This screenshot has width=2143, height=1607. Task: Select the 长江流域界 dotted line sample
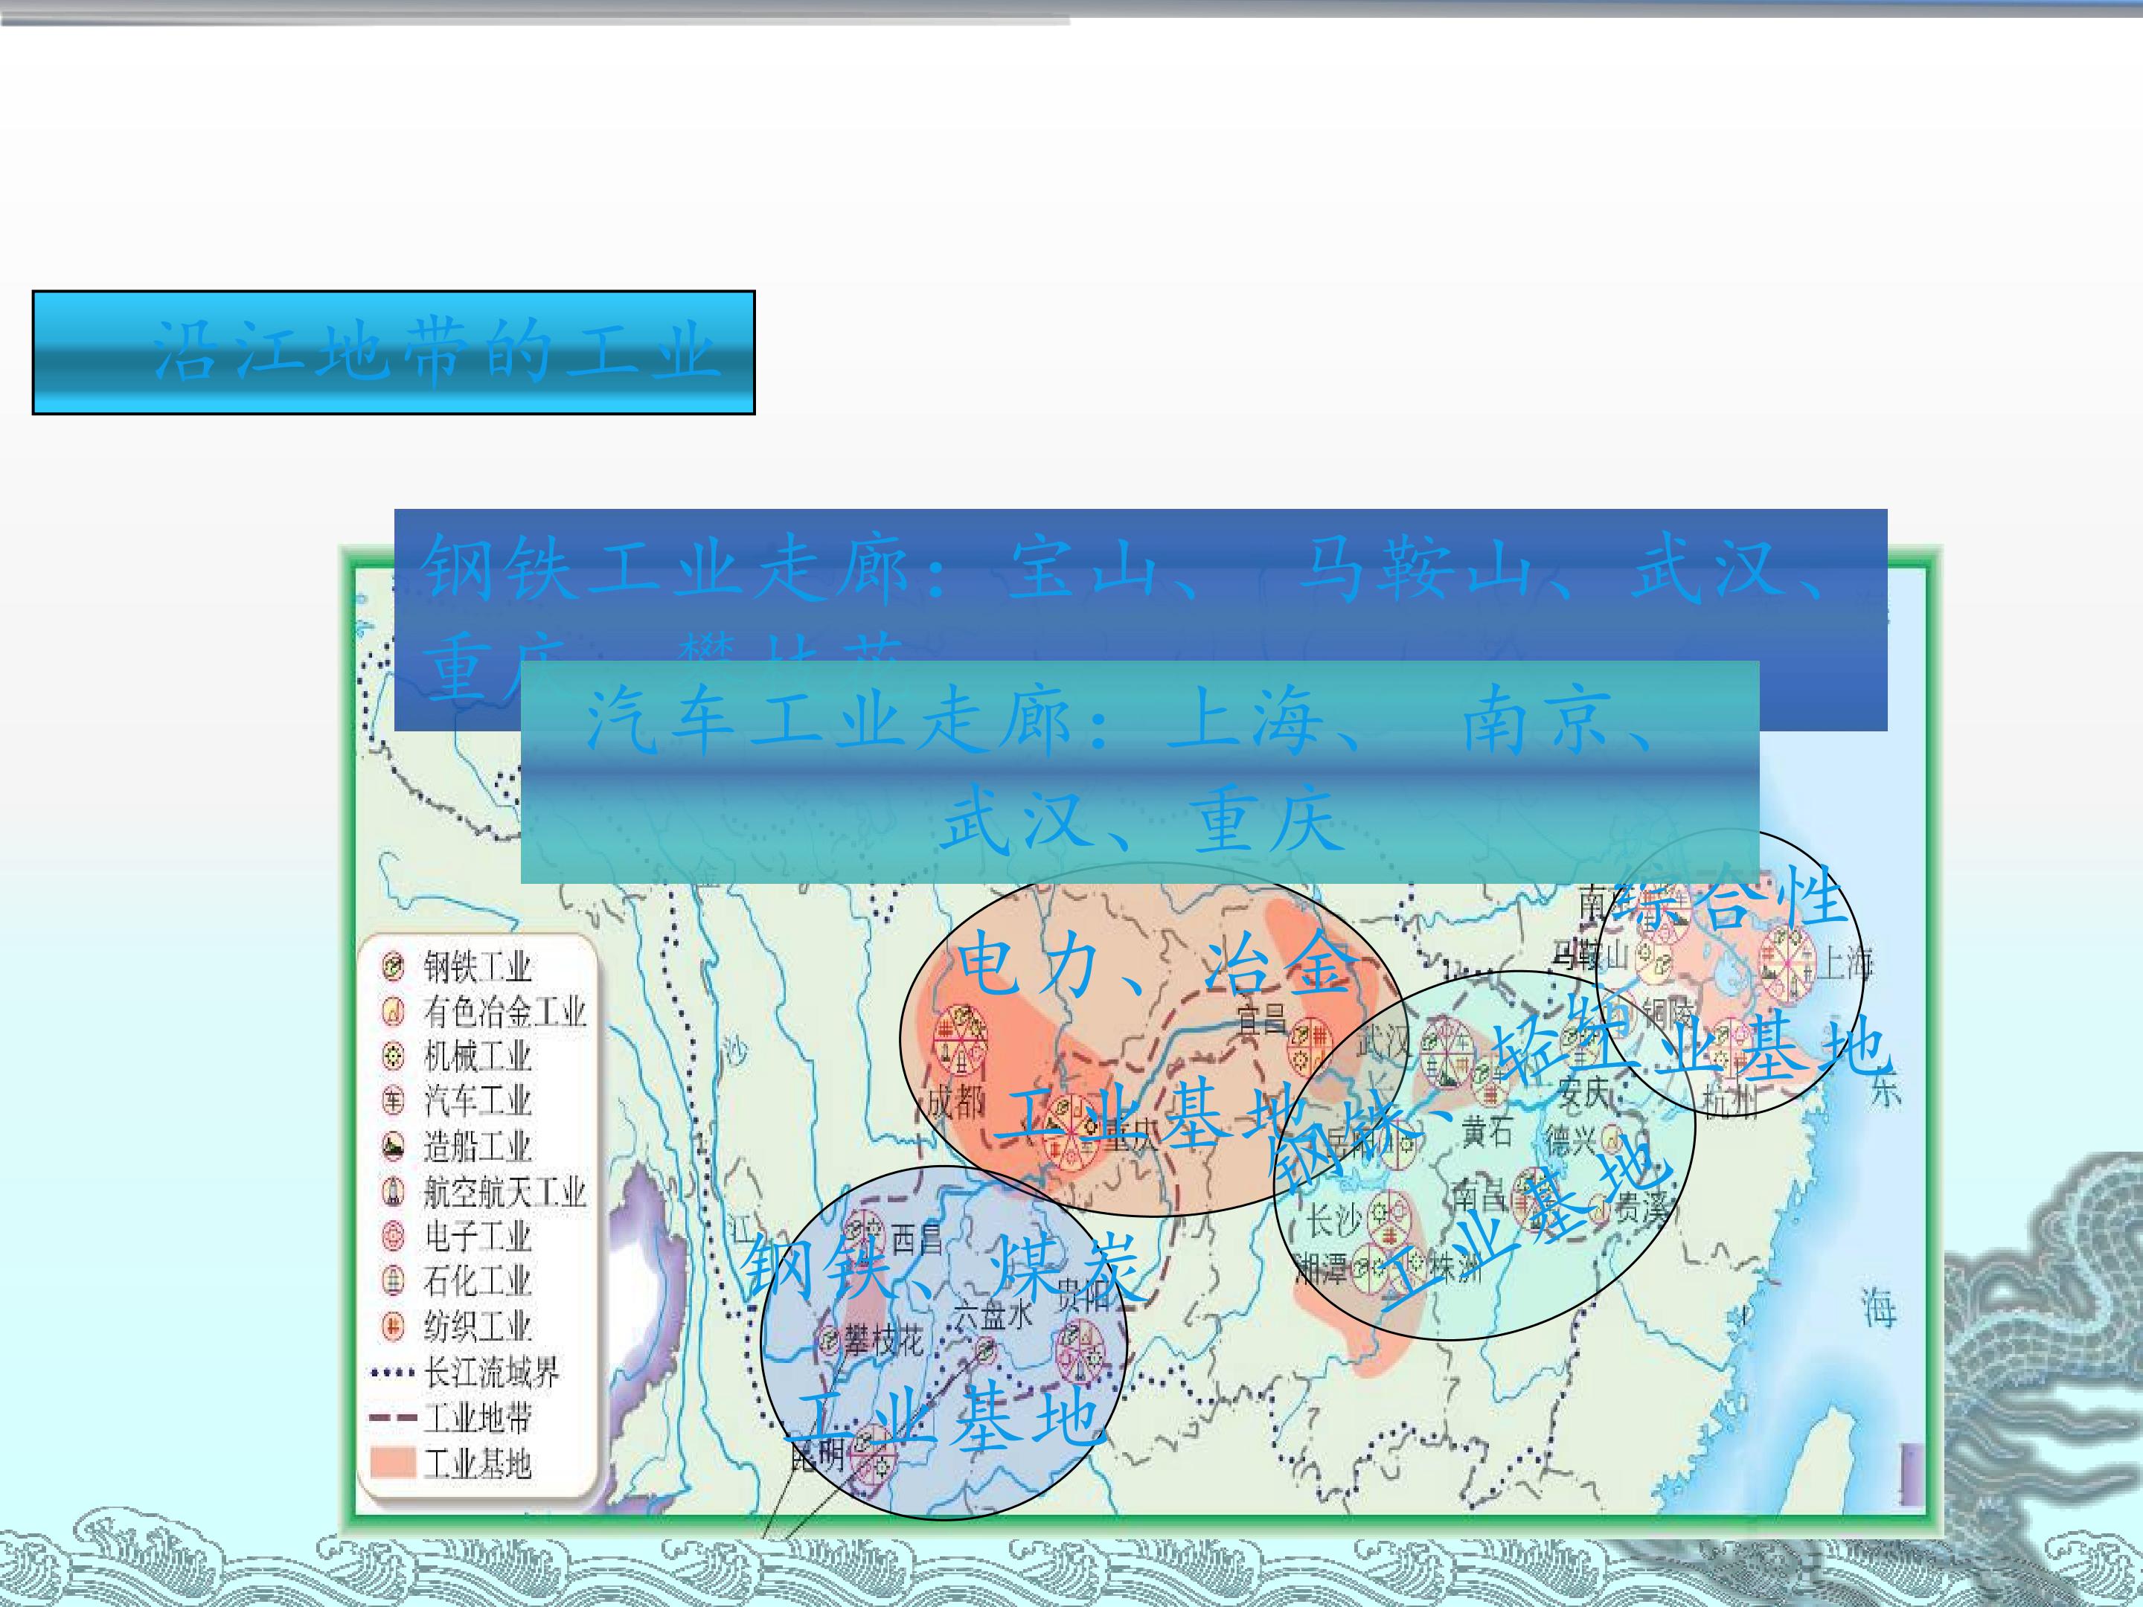pyautogui.click(x=392, y=1373)
